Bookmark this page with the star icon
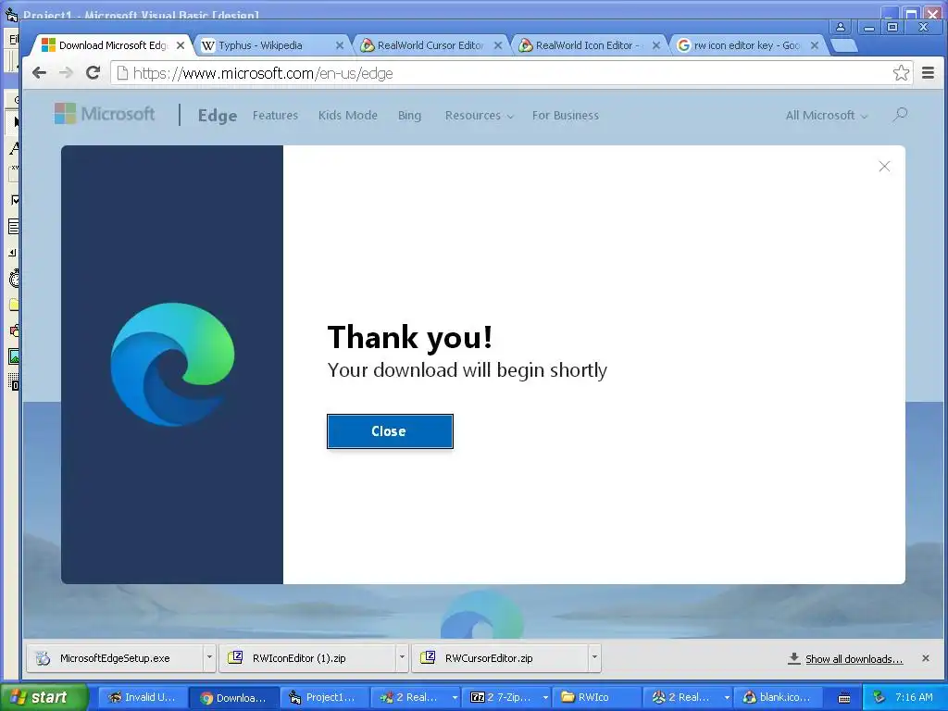The image size is (948, 711). coord(901,73)
